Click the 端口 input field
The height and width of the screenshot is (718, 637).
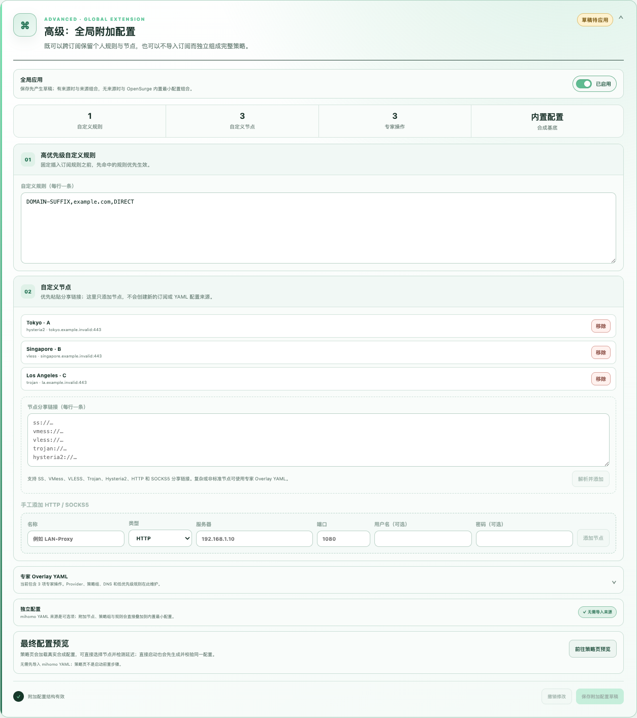343,539
